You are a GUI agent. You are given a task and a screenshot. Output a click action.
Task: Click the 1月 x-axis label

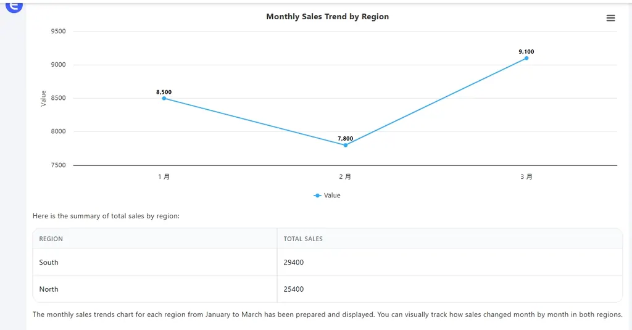pos(164,177)
